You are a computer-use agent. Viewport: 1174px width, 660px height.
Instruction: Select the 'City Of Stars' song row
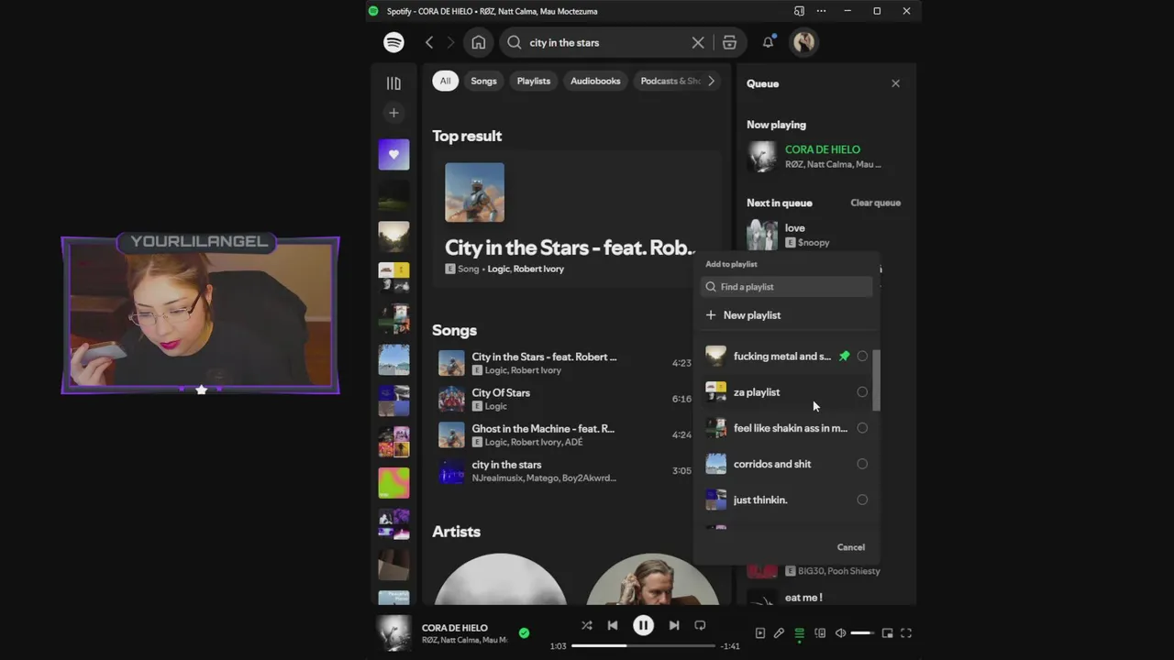point(566,399)
